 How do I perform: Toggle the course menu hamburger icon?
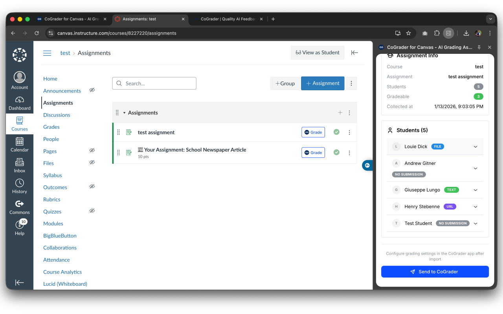point(47,53)
